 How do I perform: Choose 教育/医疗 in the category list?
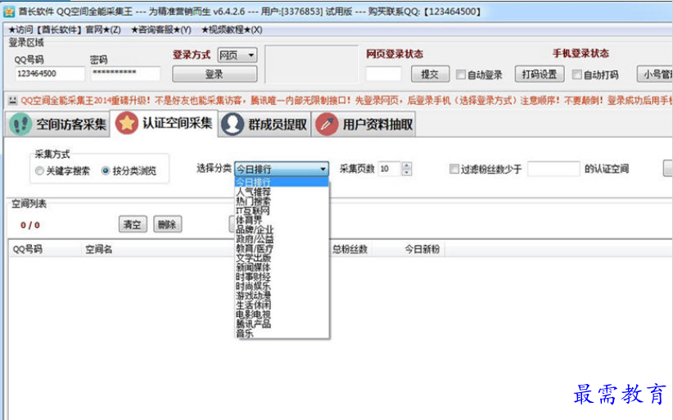point(282,248)
